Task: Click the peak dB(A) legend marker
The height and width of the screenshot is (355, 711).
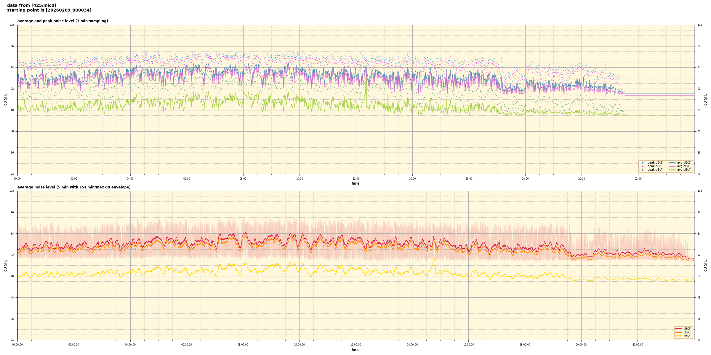Action: pos(643,170)
